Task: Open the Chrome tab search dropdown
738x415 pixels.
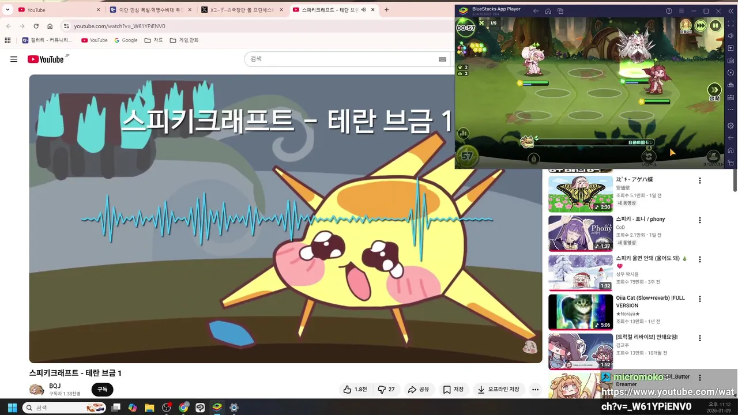Action: pos(7,10)
